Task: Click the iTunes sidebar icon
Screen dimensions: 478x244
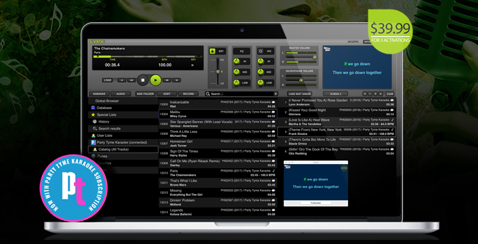Action: (x=93, y=156)
